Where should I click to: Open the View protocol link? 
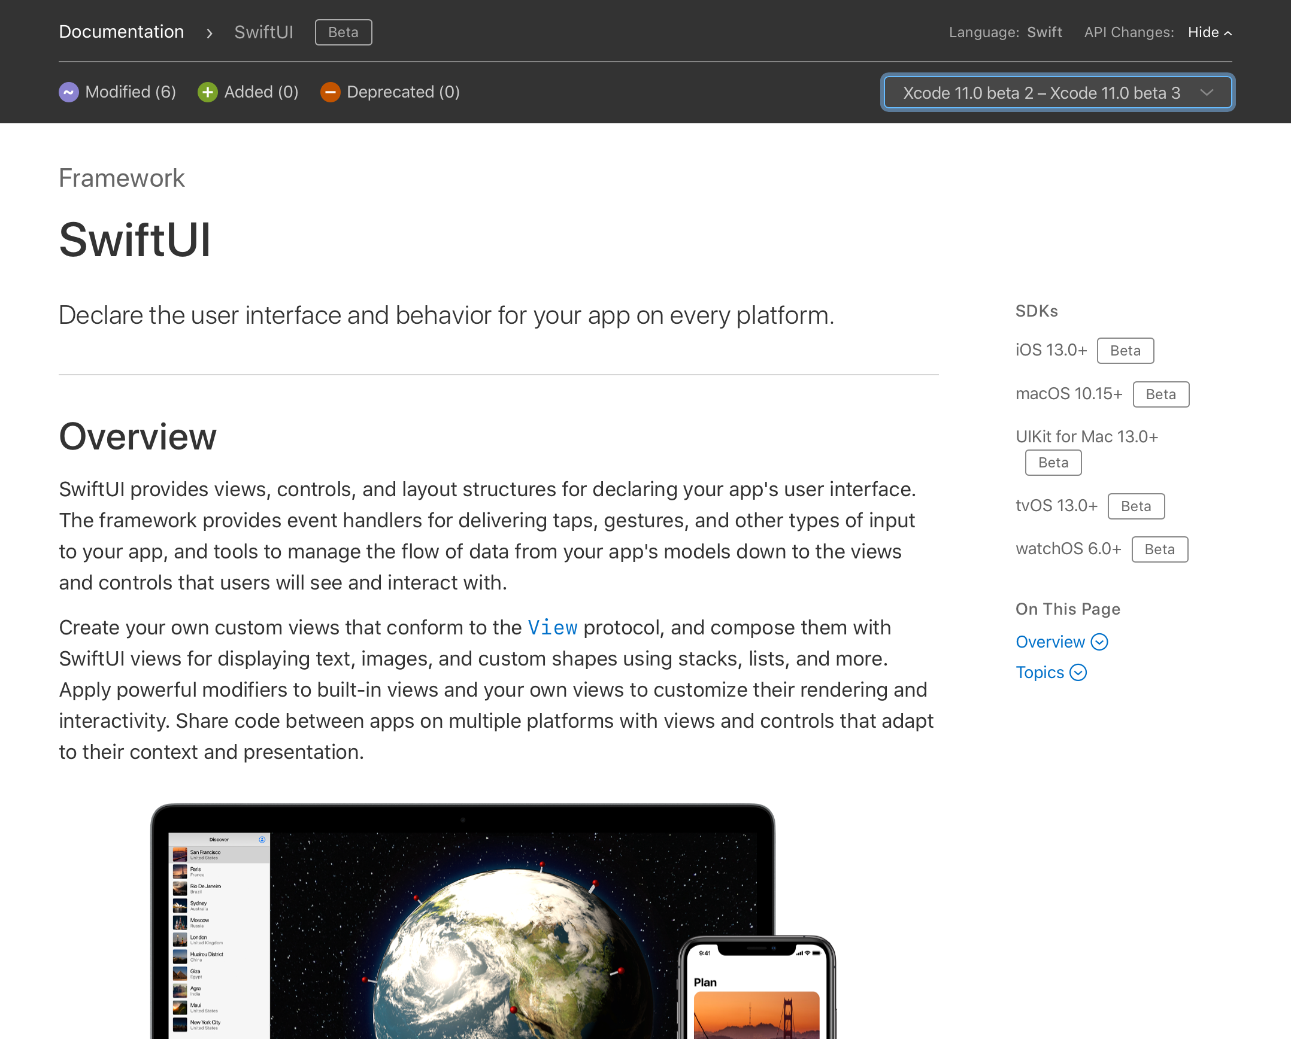point(552,627)
